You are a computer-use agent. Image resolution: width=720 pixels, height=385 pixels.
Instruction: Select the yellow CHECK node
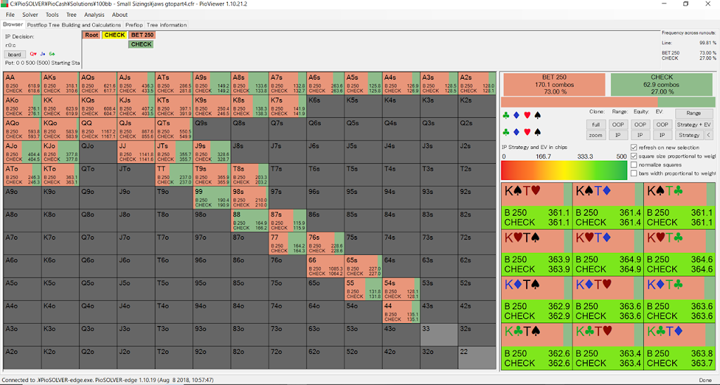115,35
